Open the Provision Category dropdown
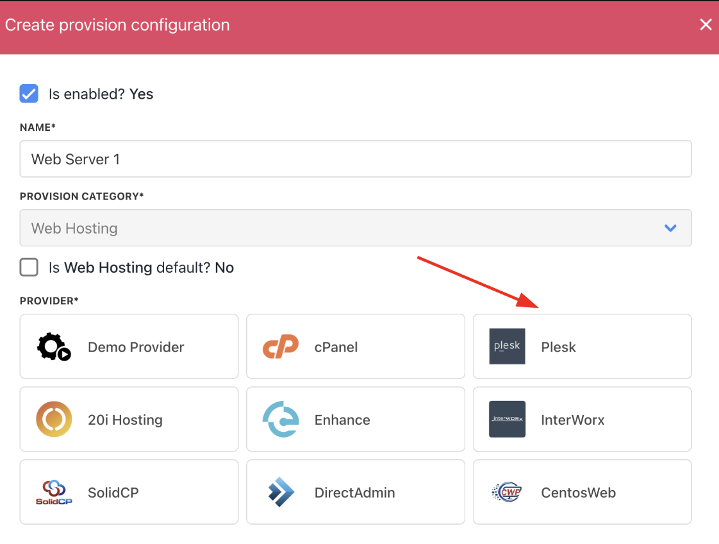719x544 pixels. click(356, 228)
